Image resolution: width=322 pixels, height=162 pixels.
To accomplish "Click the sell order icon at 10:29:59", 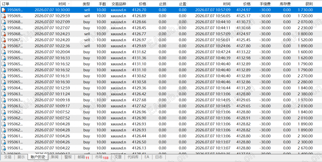I will 3,16.
